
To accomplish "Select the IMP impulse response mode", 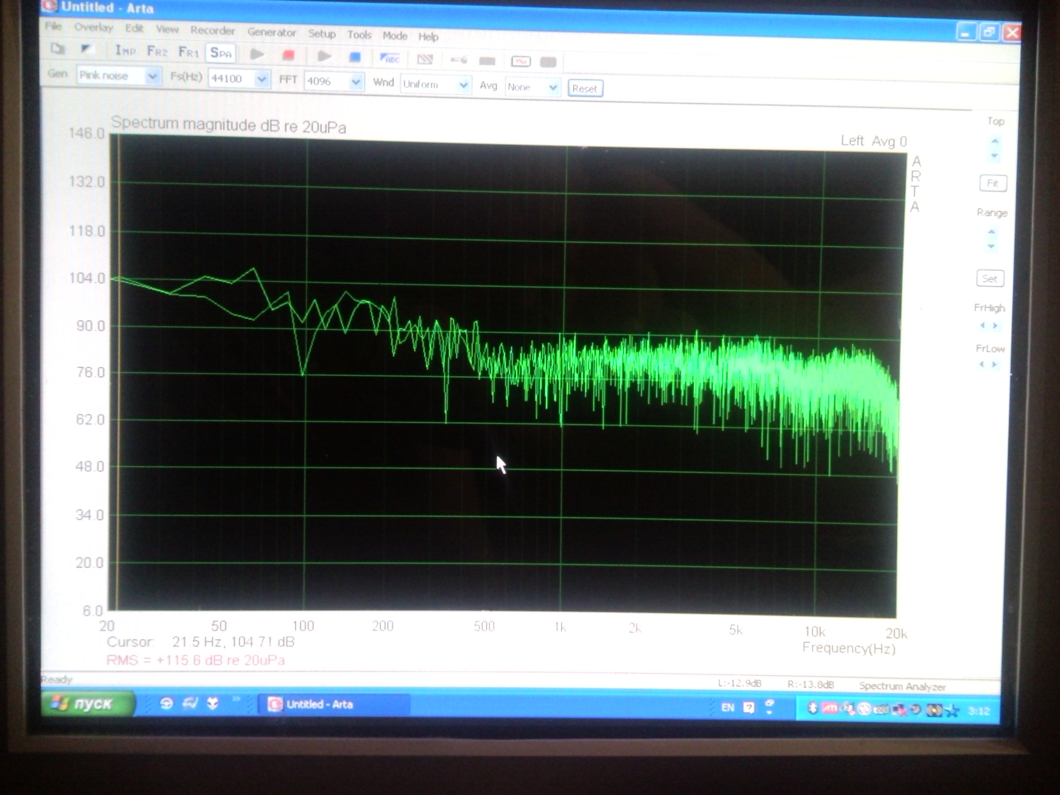I will tap(125, 51).
